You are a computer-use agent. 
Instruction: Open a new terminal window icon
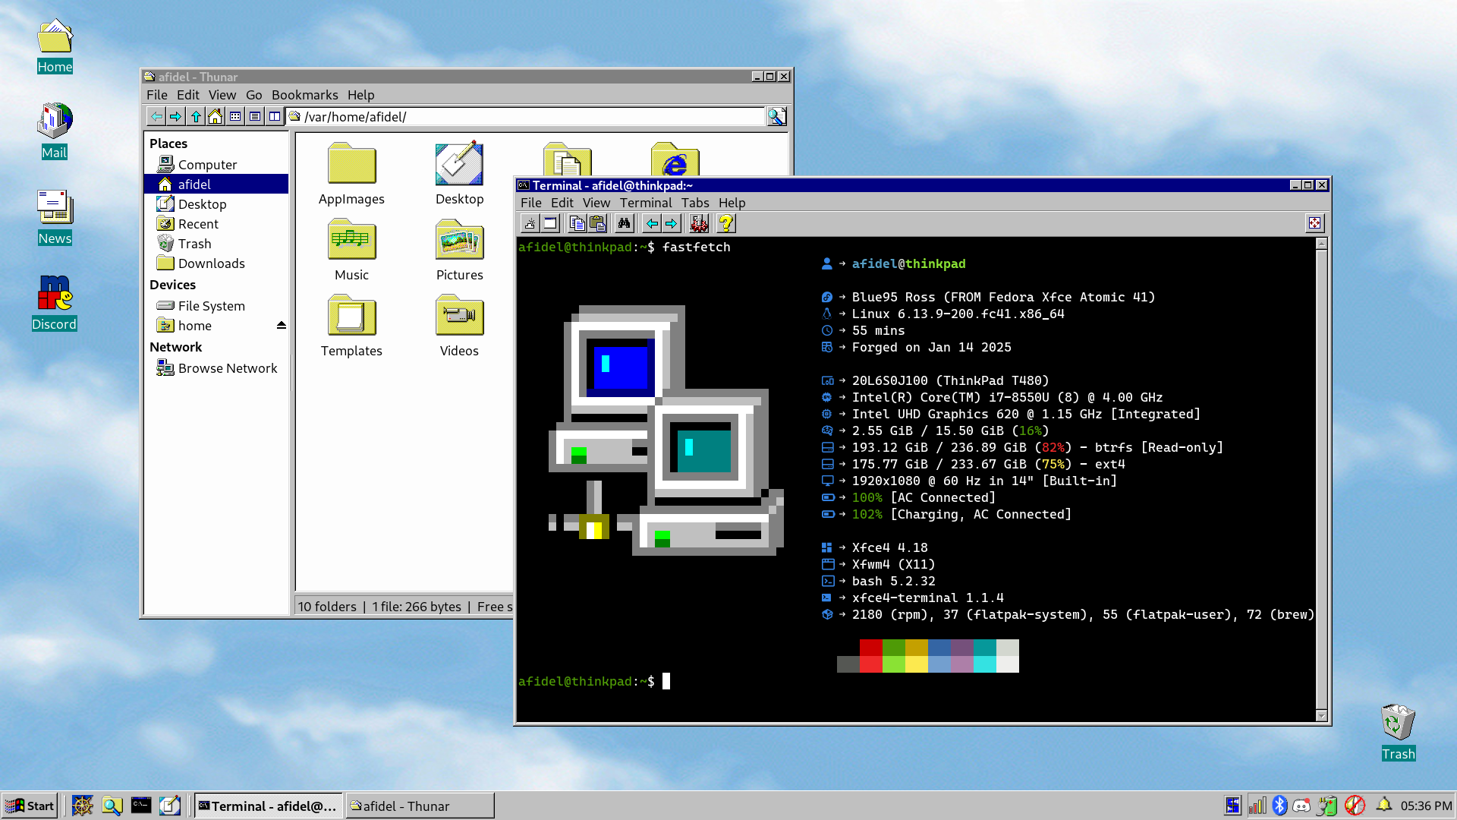pos(550,223)
